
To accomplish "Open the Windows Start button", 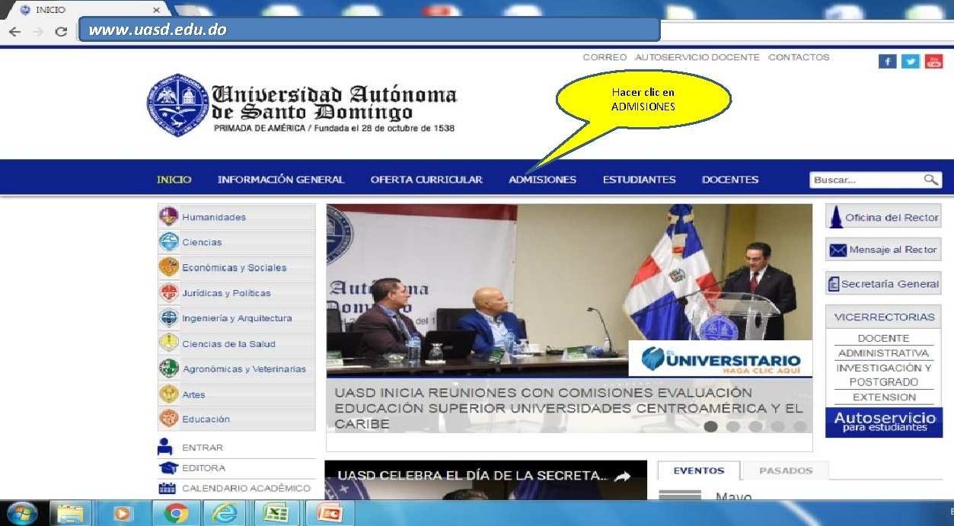I will (x=21, y=514).
